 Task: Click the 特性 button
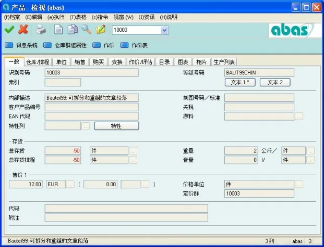(116, 126)
